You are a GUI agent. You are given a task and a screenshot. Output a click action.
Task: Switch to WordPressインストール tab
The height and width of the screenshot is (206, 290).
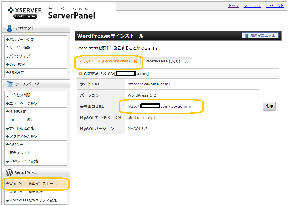167,61
